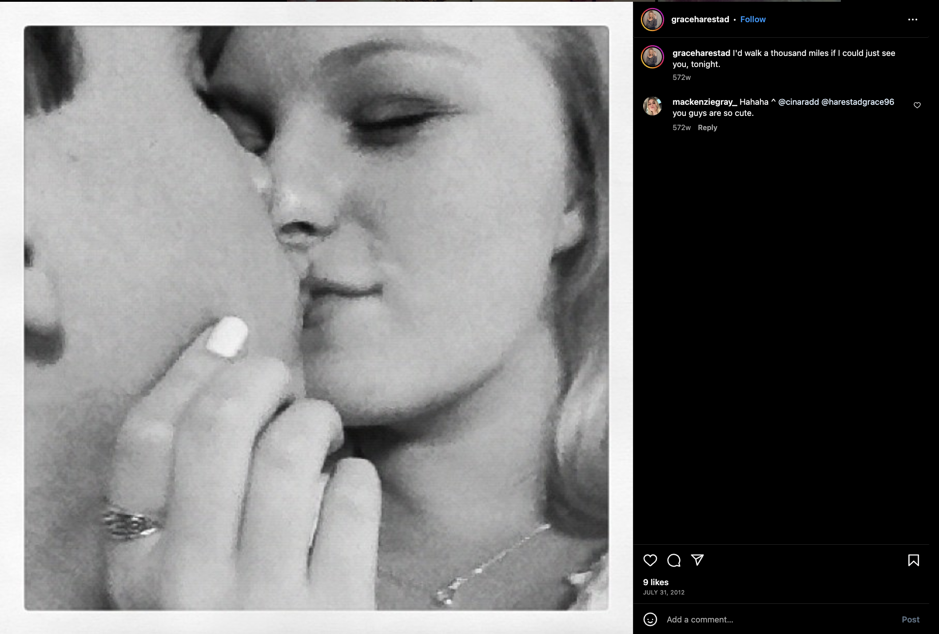The width and height of the screenshot is (939, 634).
Task: Submit comment with the Post button
Action: click(x=910, y=619)
